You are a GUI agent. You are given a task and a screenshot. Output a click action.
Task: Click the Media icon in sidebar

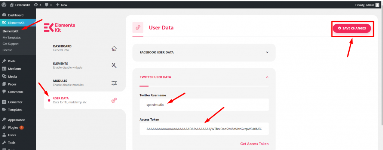[x=4, y=76]
